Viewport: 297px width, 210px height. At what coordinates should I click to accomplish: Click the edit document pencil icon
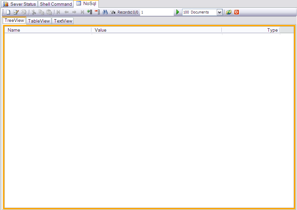coord(16,12)
